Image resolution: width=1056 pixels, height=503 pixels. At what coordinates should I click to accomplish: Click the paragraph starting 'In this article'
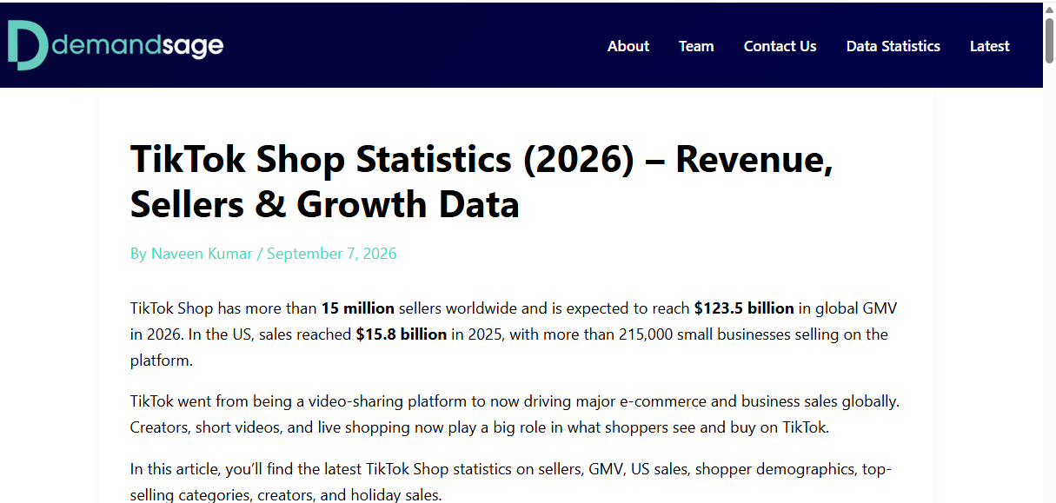click(511, 482)
